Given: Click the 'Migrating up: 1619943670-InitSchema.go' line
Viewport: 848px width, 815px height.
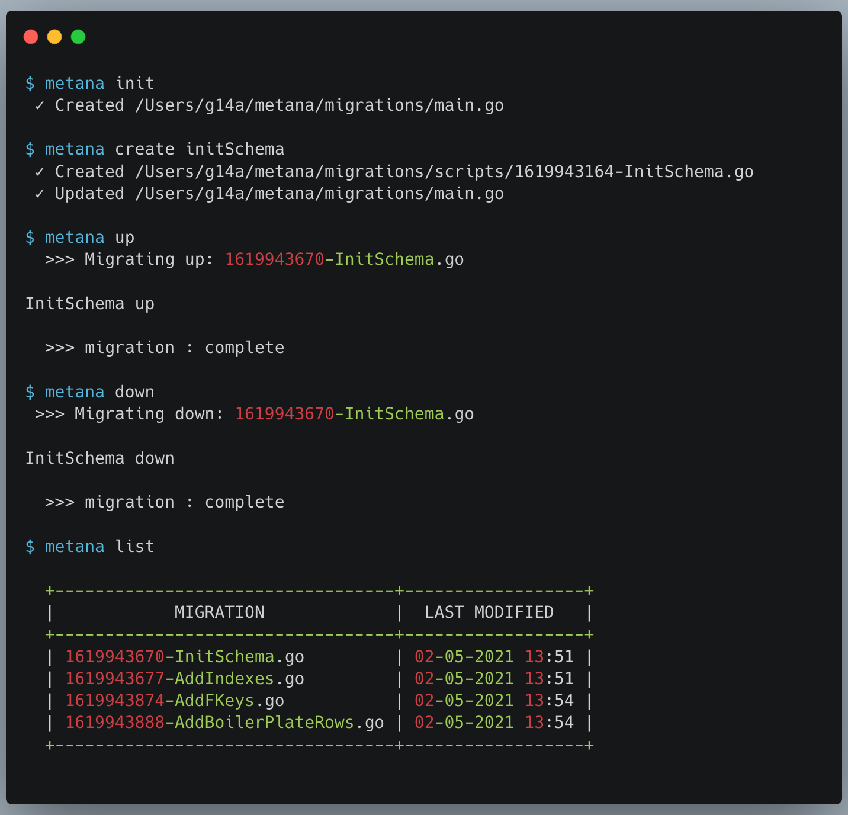Looking at the screenshot, I should [x=255, y=259].
